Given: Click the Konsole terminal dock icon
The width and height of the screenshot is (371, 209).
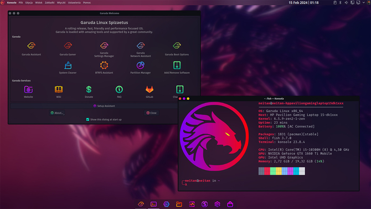Looking at the screenshot, I should point(153,204).
